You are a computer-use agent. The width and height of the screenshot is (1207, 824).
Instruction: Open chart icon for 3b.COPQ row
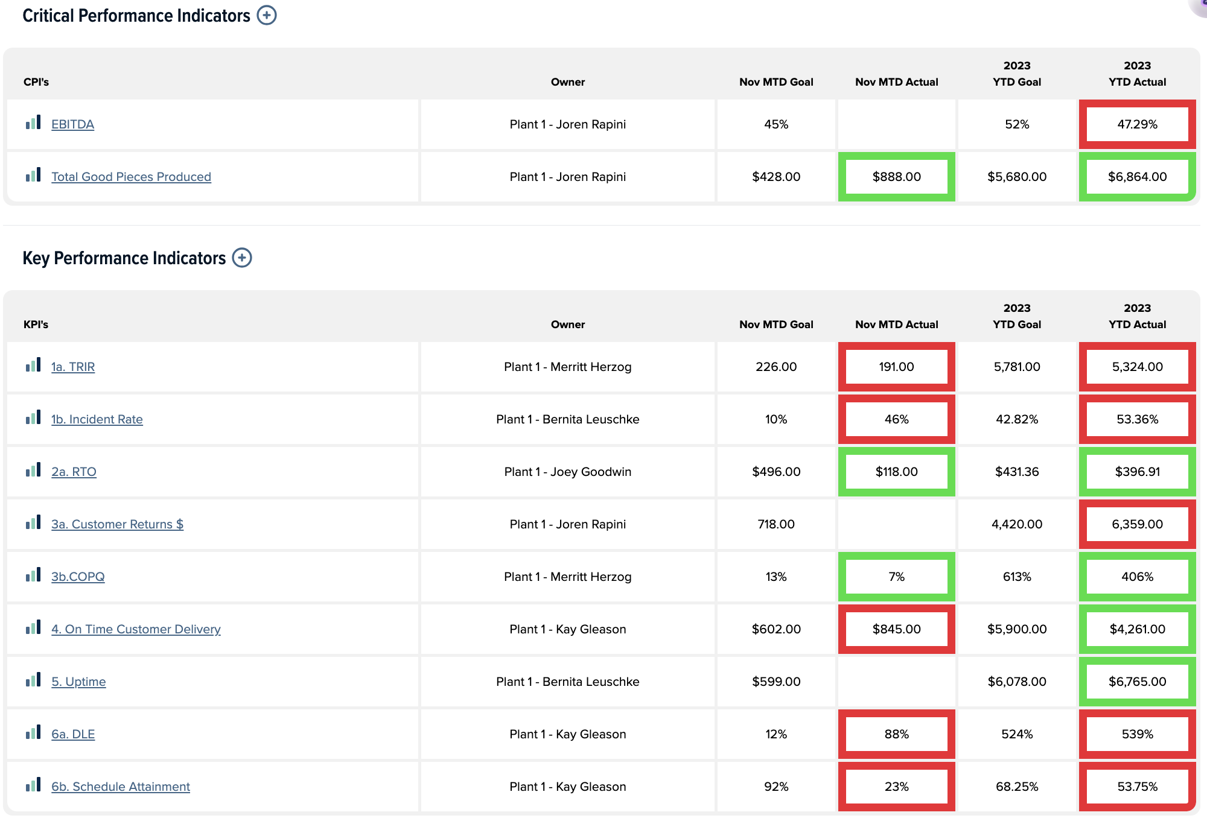point(33,575)
